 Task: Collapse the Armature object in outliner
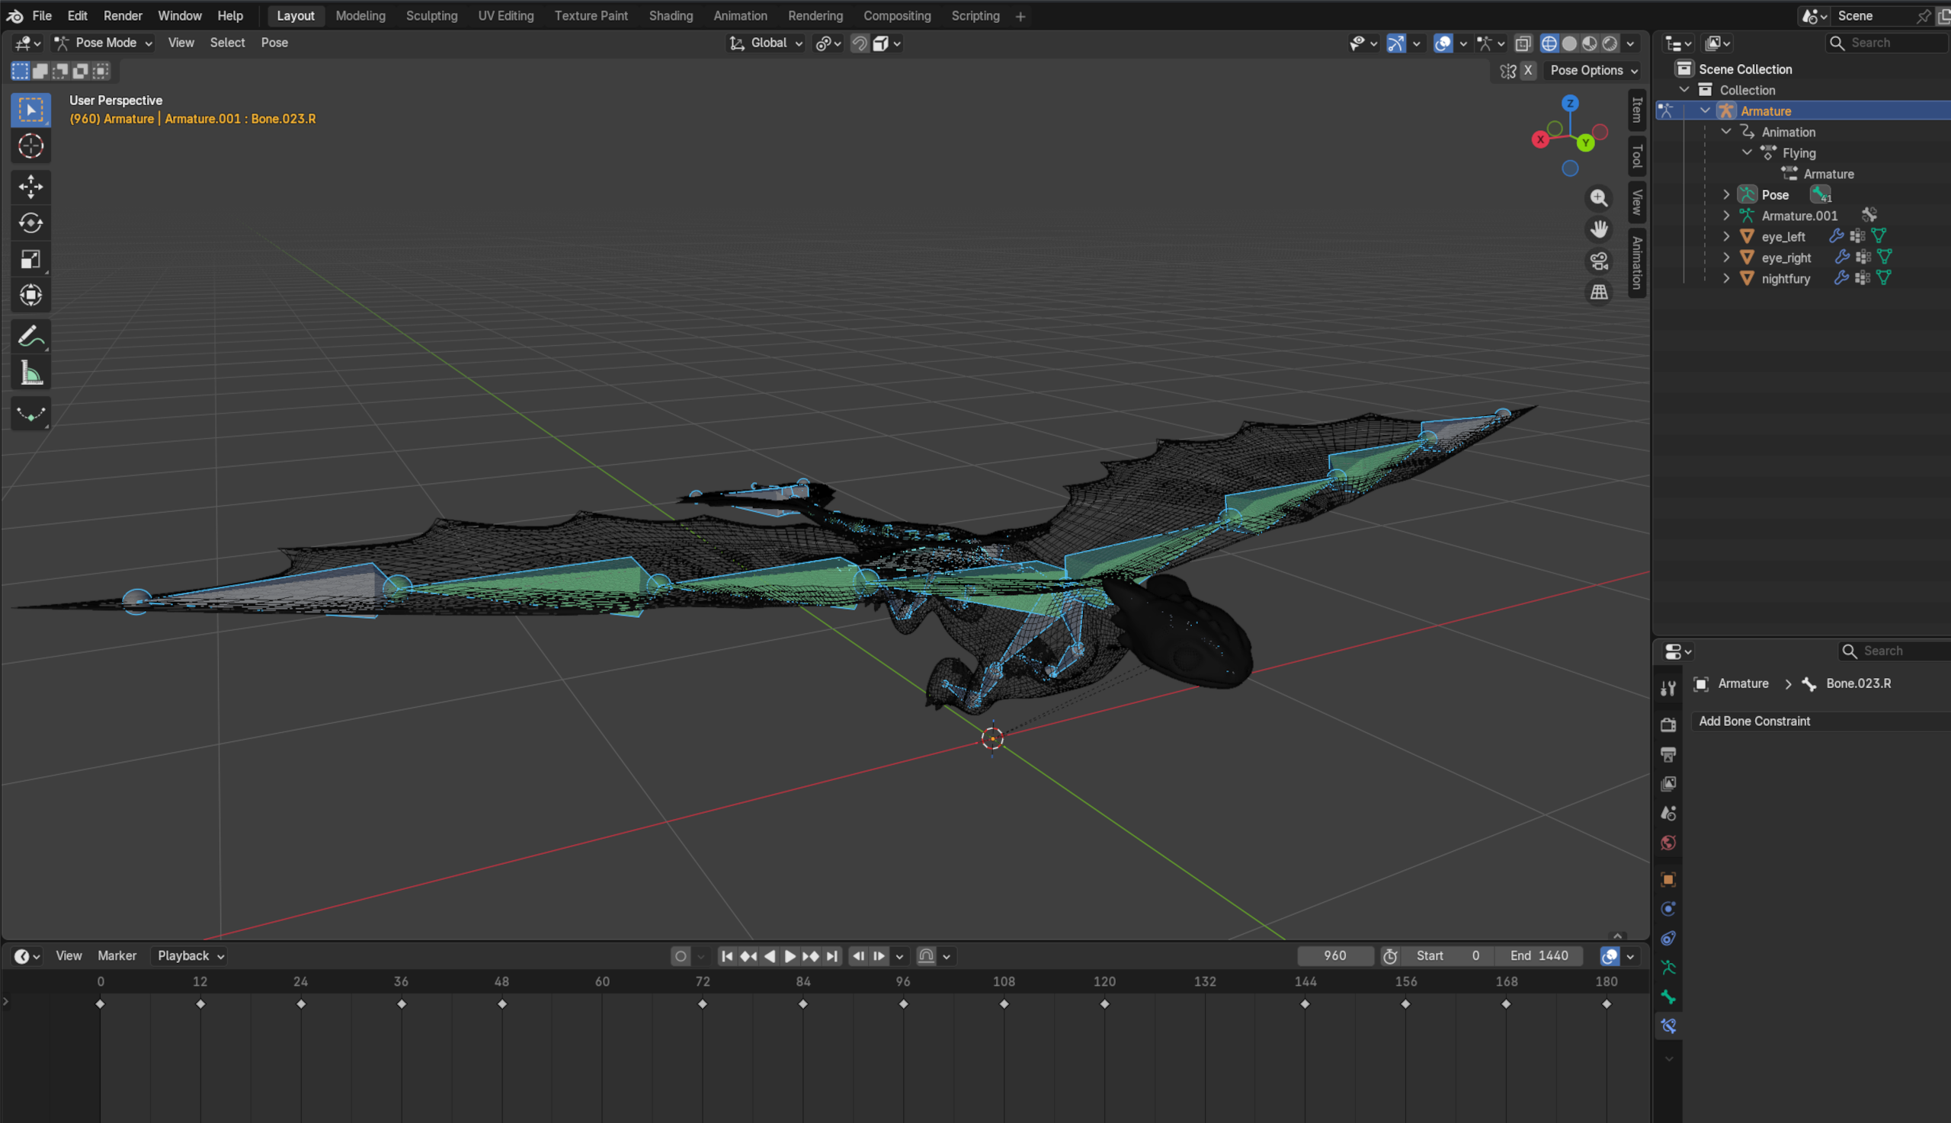click(x=1705, y=111)
